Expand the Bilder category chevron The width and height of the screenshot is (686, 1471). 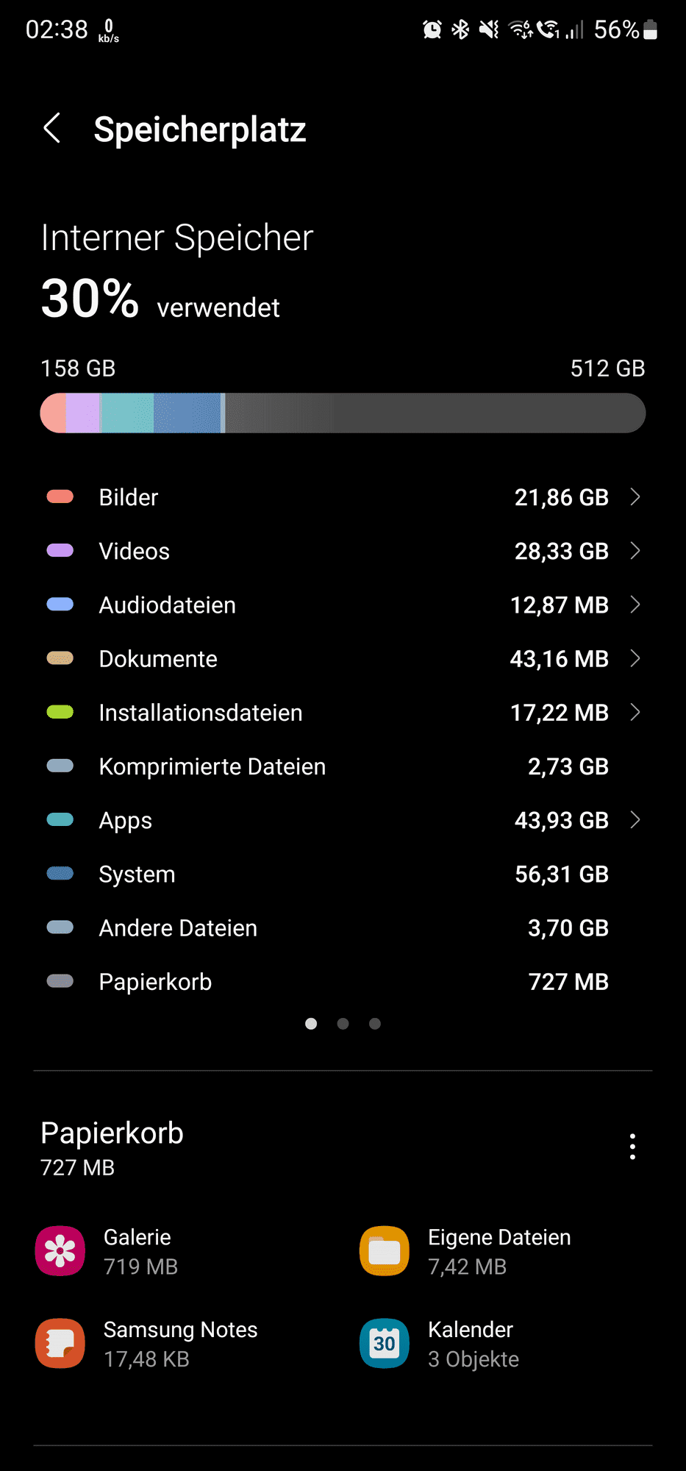tap(636, 497)
